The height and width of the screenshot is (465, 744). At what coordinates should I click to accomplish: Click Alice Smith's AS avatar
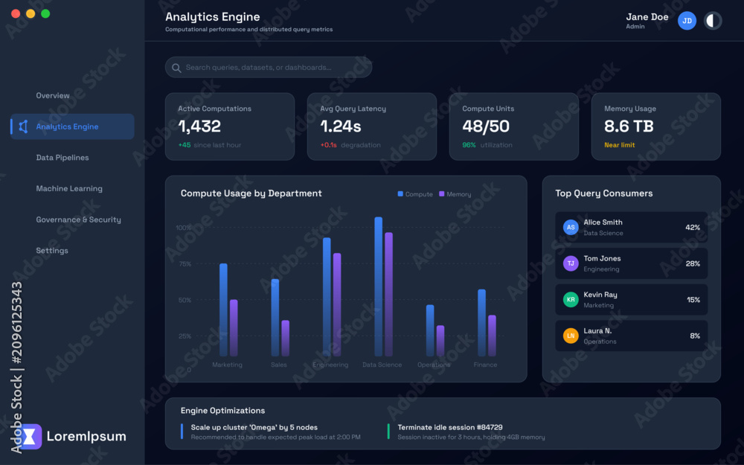(571, 227)
